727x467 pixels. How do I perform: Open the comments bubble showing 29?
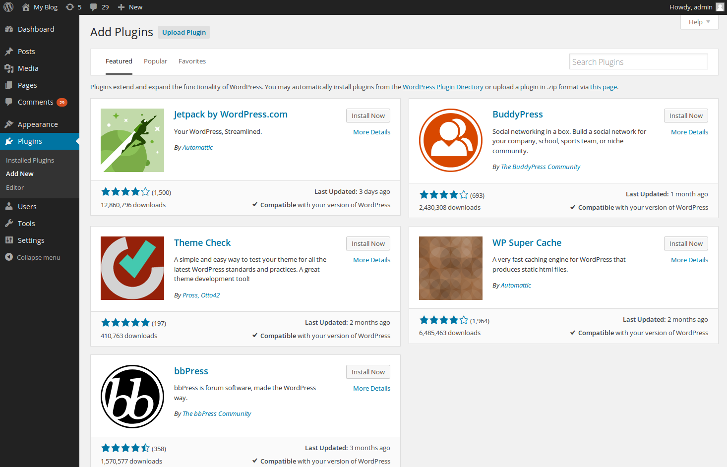[99, 7]
